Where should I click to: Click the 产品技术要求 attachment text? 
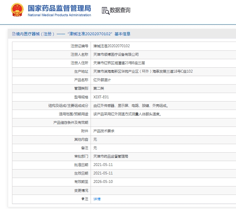(104, 131)
